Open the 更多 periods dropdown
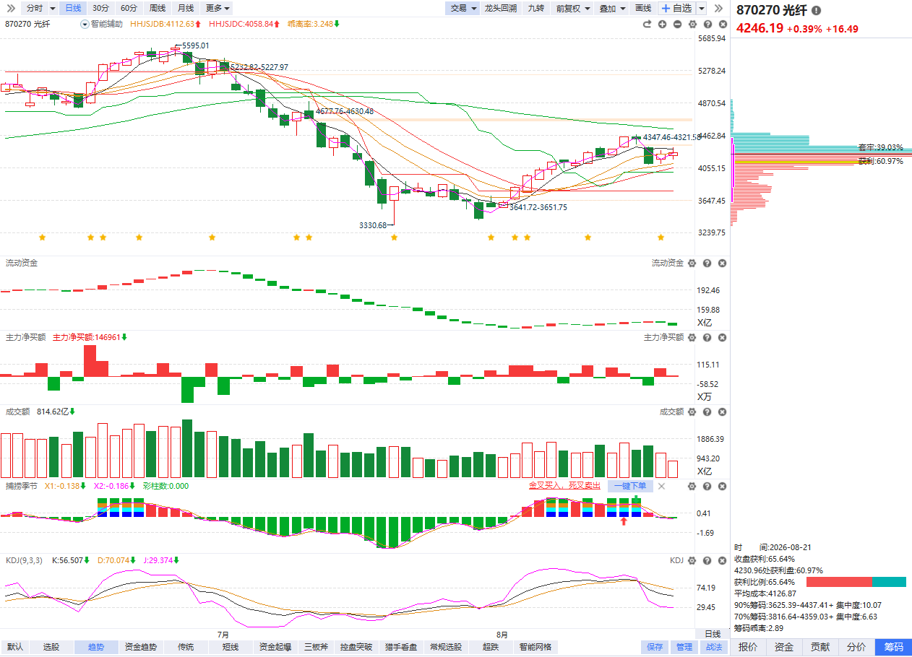912x657 pixels. point(218,8)
